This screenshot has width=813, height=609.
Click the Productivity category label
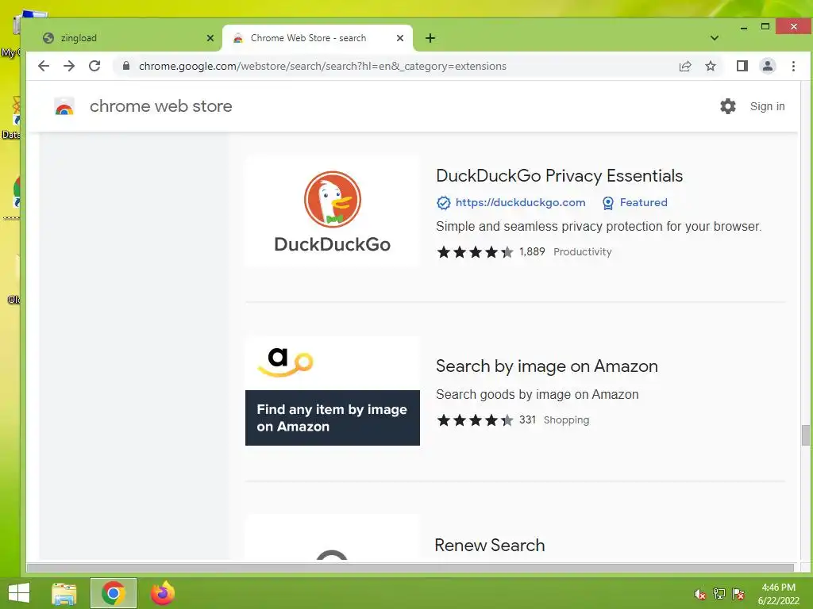[x=582, y=251]
